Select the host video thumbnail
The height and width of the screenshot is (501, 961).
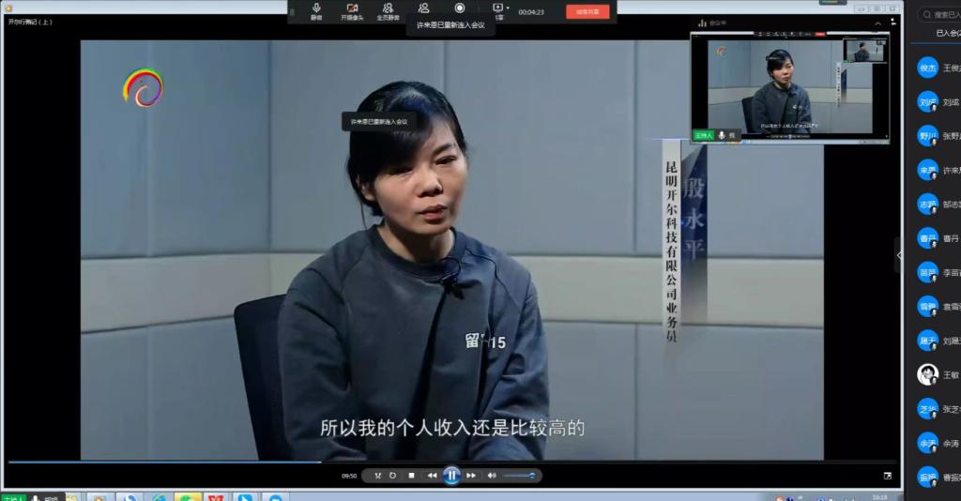point(790,86)
